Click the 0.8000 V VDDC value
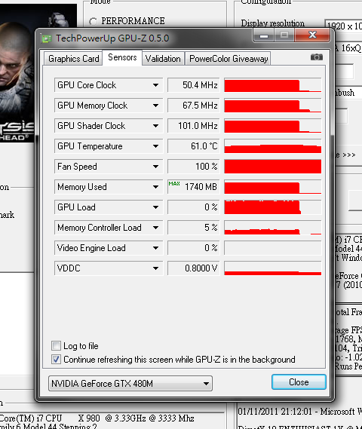Screen dimensions: 362x429 [x=194, y=268]
